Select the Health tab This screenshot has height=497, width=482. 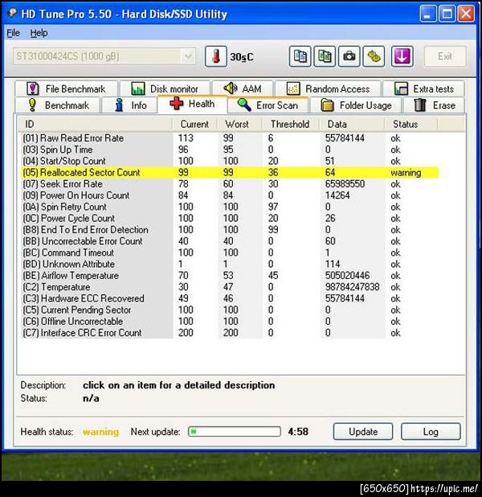(x=192, y=104)
